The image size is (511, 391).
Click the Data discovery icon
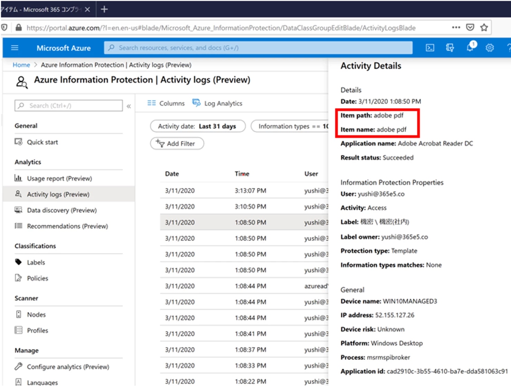tap(18, 210)
